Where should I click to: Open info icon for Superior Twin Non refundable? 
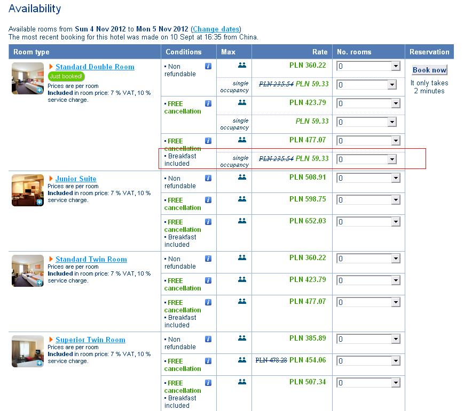[208, 339]
